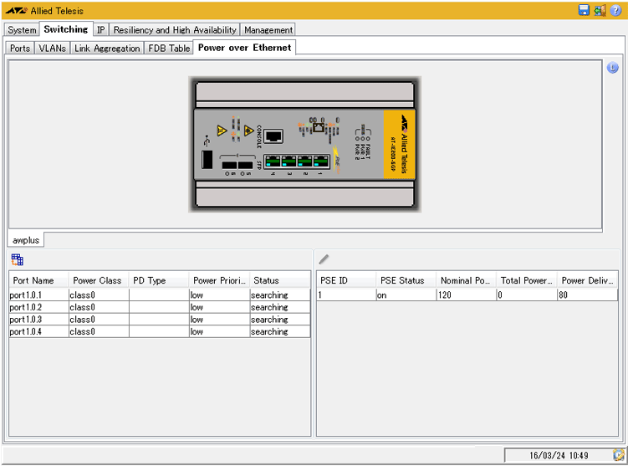Click the save configuration floppy disk icon
The width and height of the screenshot is (628, 466).
[584, 10]
